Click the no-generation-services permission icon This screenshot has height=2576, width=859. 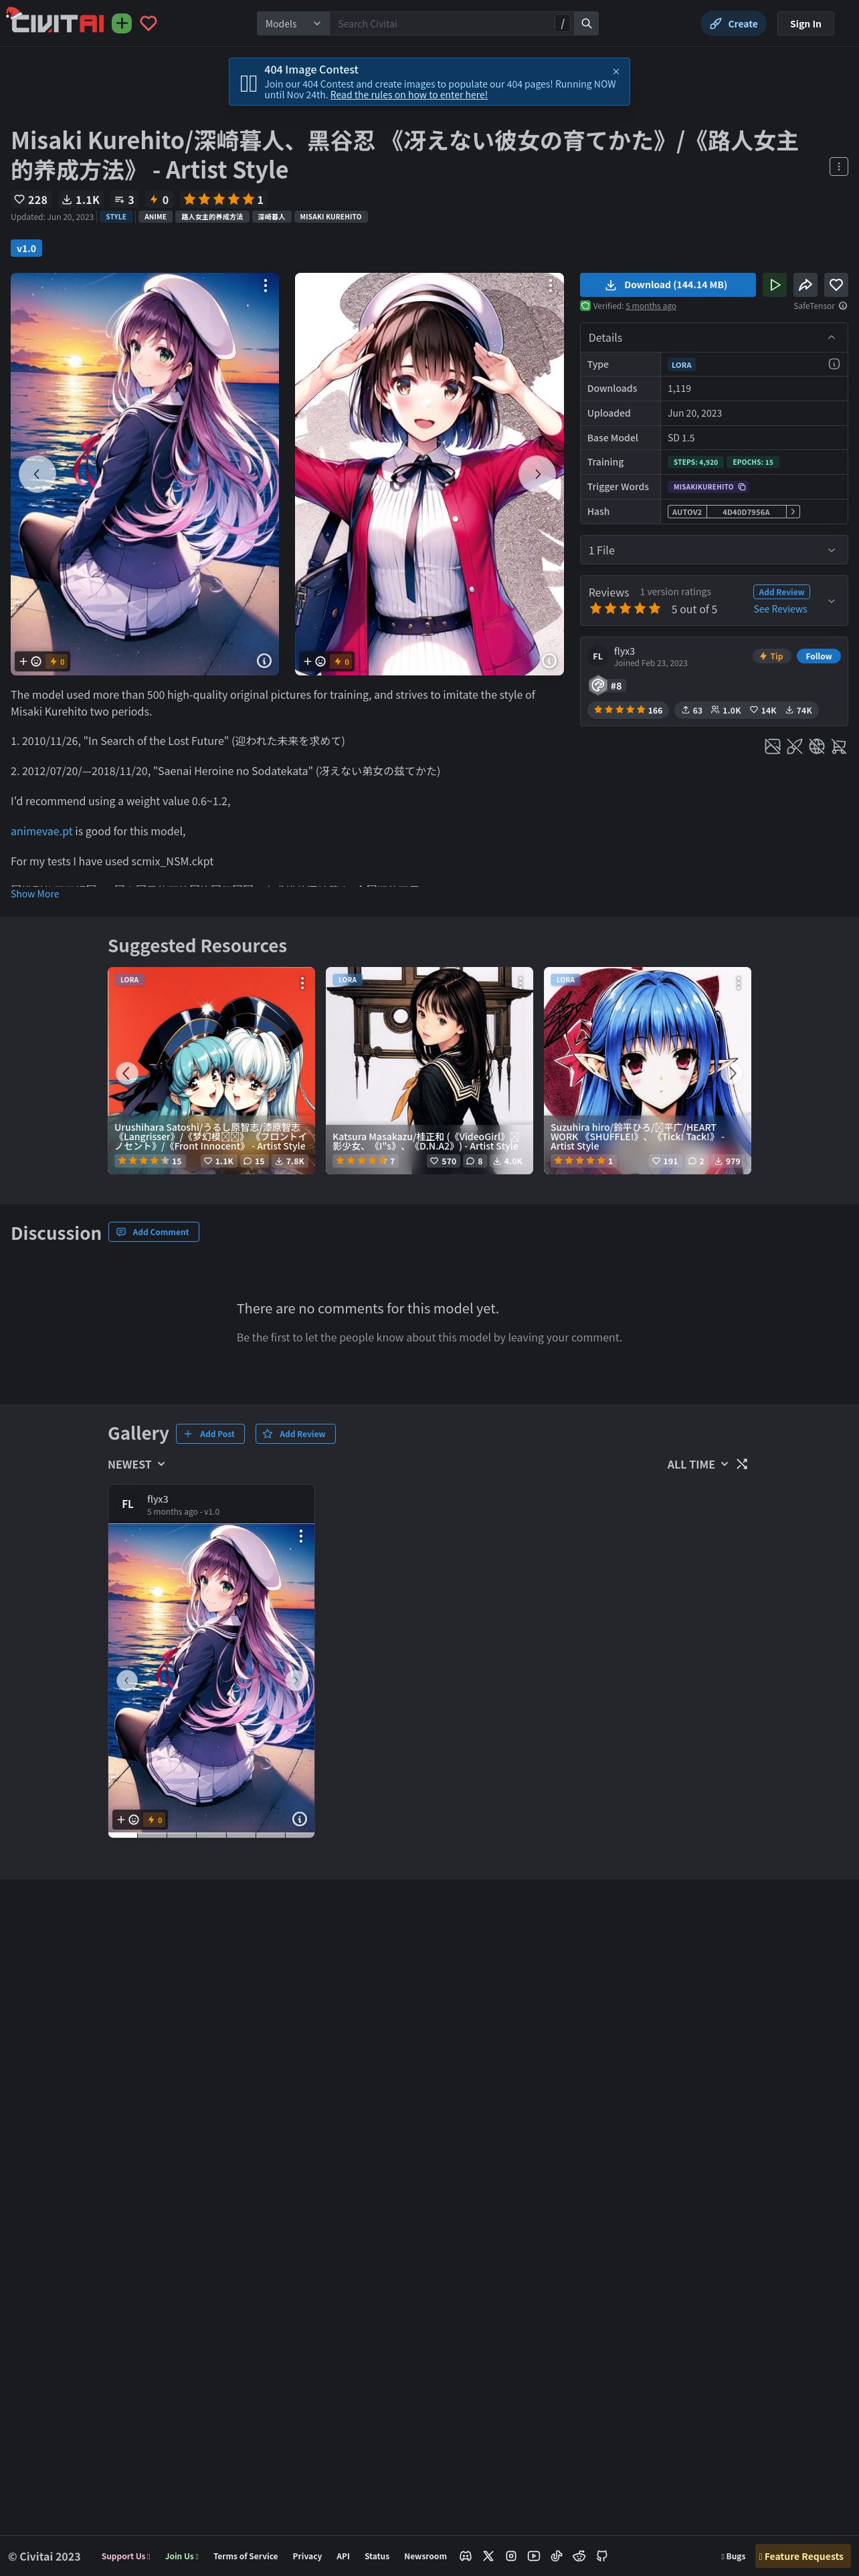816,746
